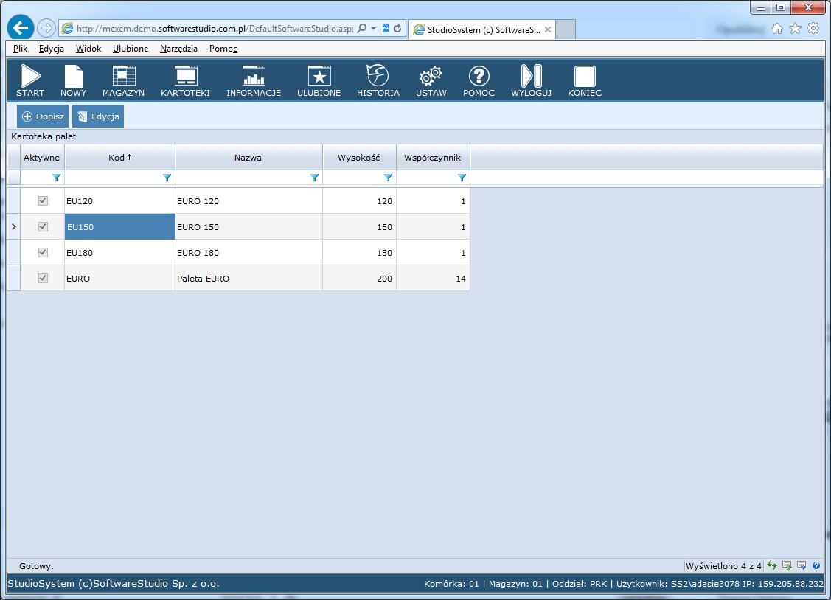Screen dimensions: 831x600
Task: Open the ULUBIONE favorites icon
Action: (319, 80)
